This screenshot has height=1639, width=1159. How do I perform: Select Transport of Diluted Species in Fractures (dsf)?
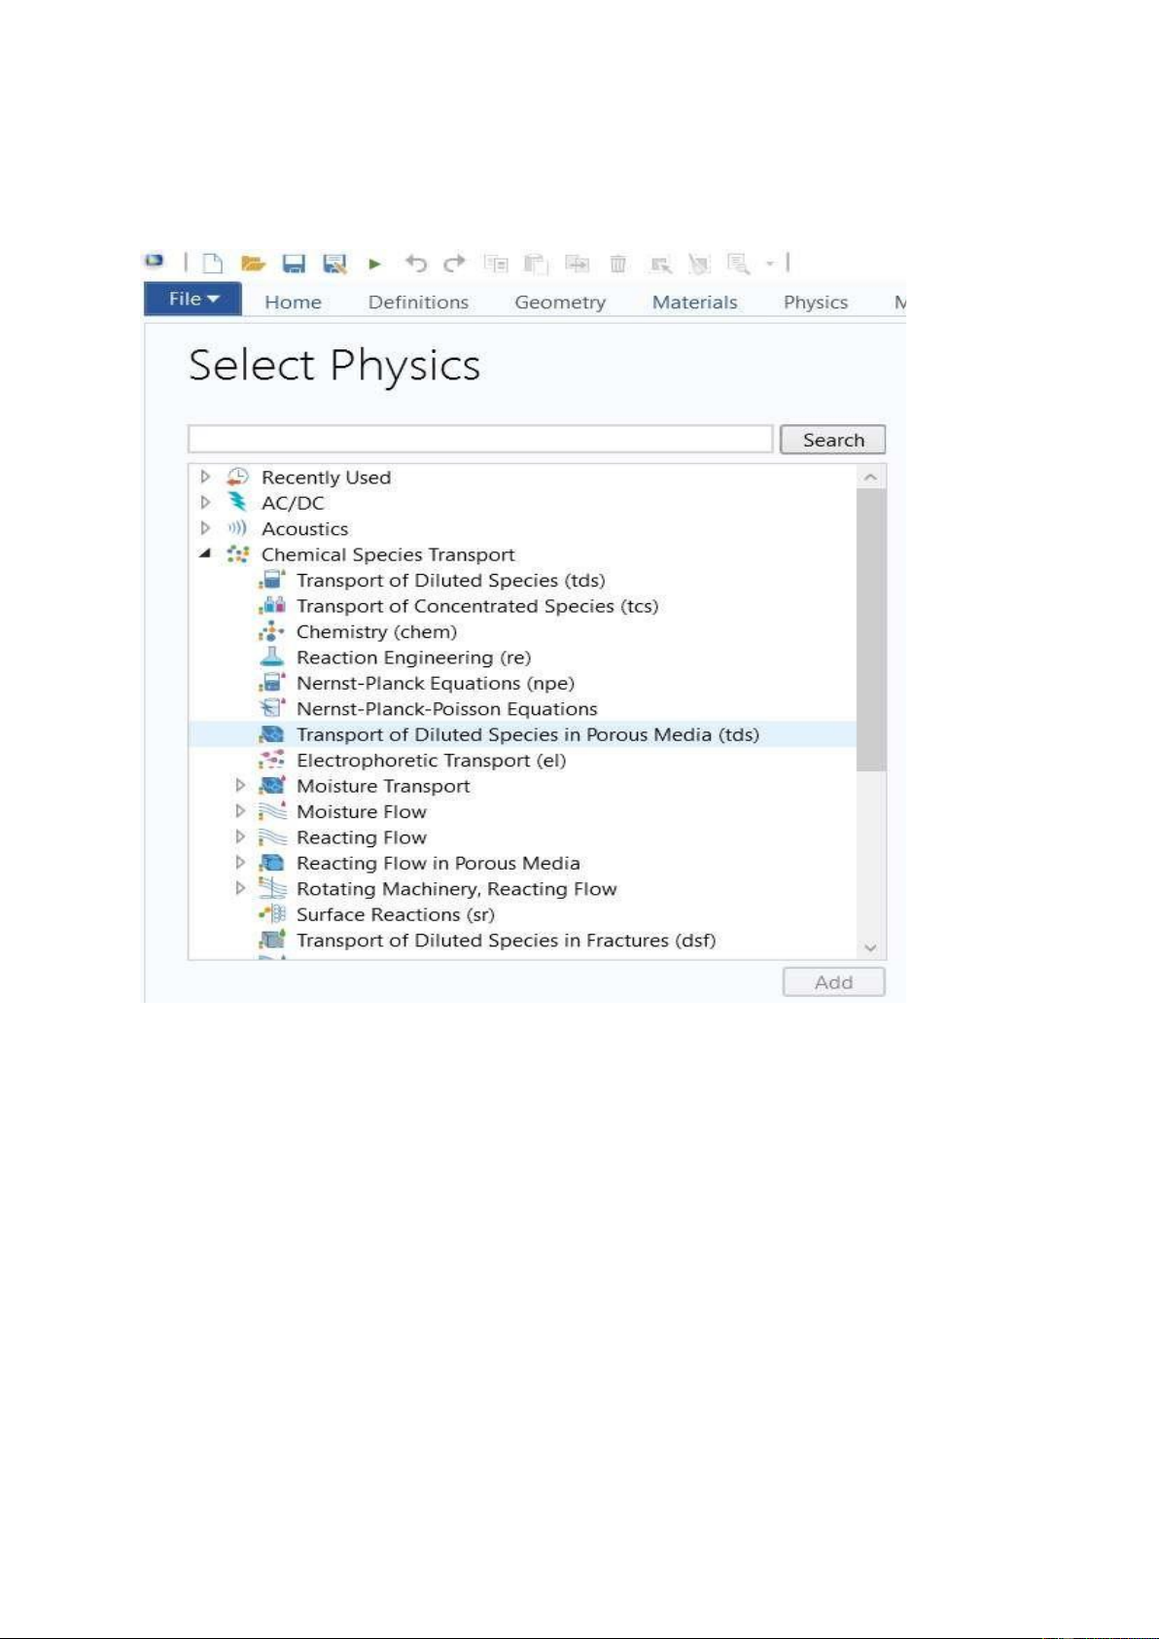[506, 941]
